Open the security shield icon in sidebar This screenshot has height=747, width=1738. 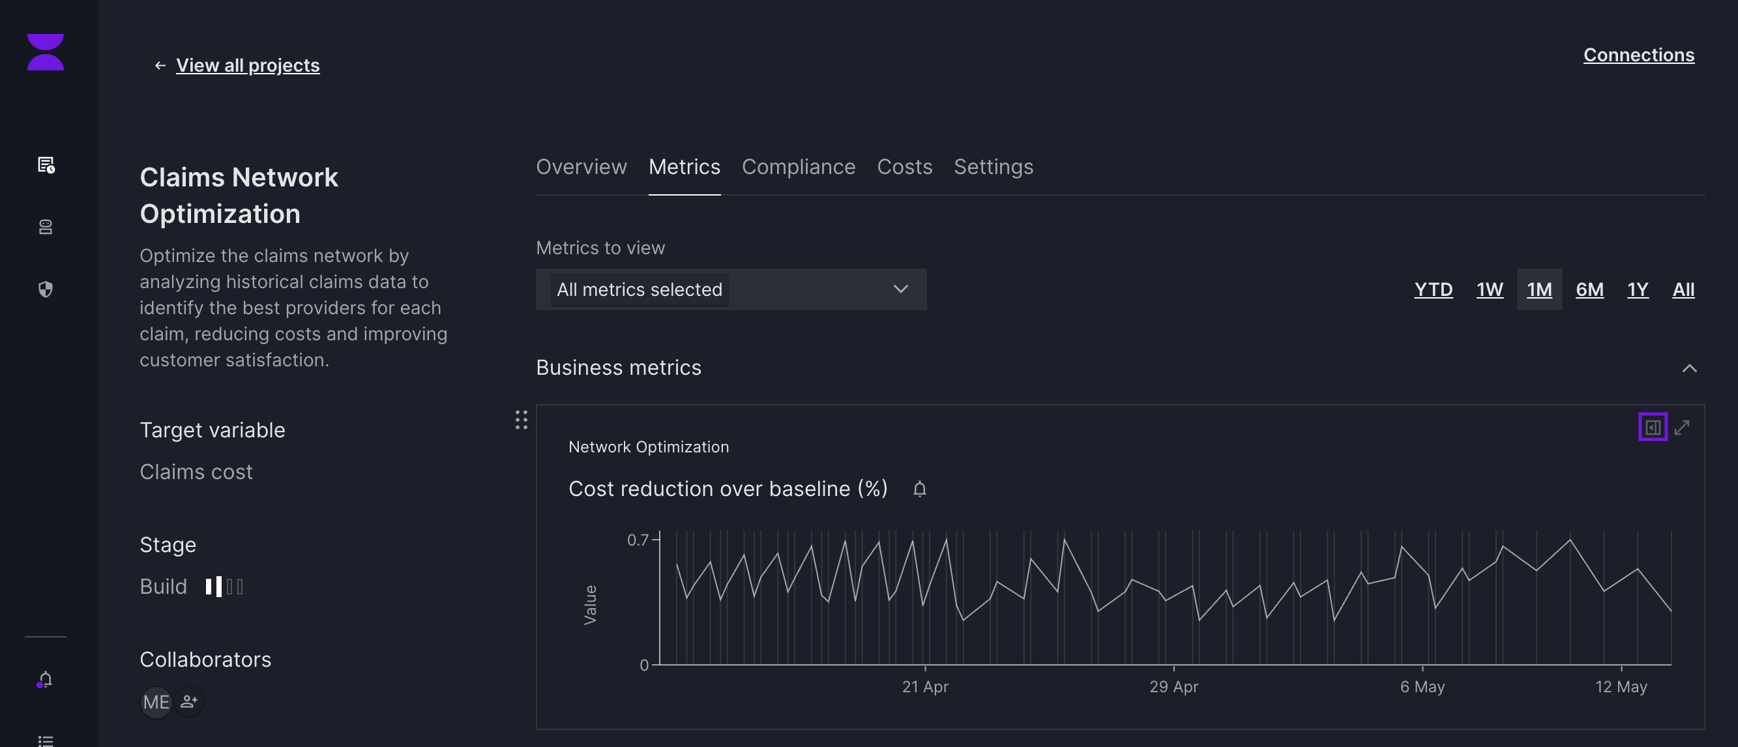pos(45,289)
